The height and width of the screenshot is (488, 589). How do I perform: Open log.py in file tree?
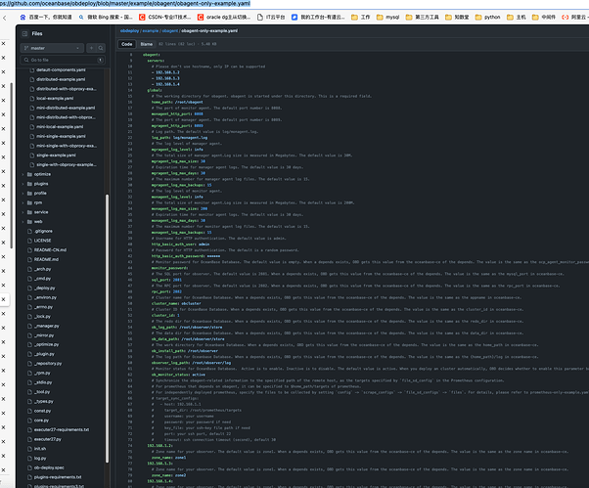[x=40, y=459]
